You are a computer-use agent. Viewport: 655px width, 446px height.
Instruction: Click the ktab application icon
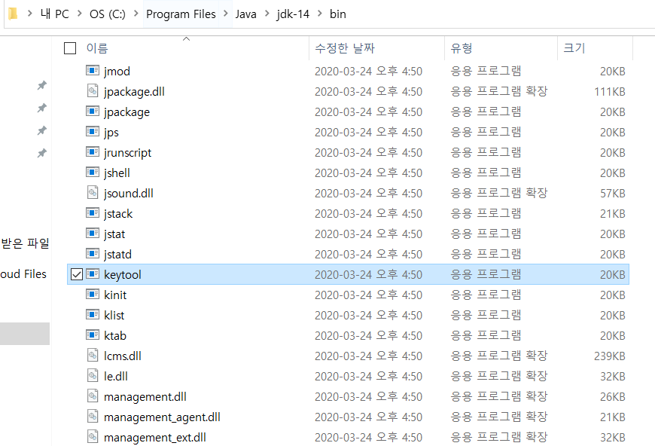pos(93,334)
